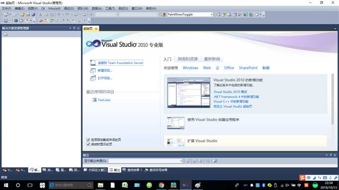
Task: Open Solution Explorer window position dropdown arrow
Action: 70,28
